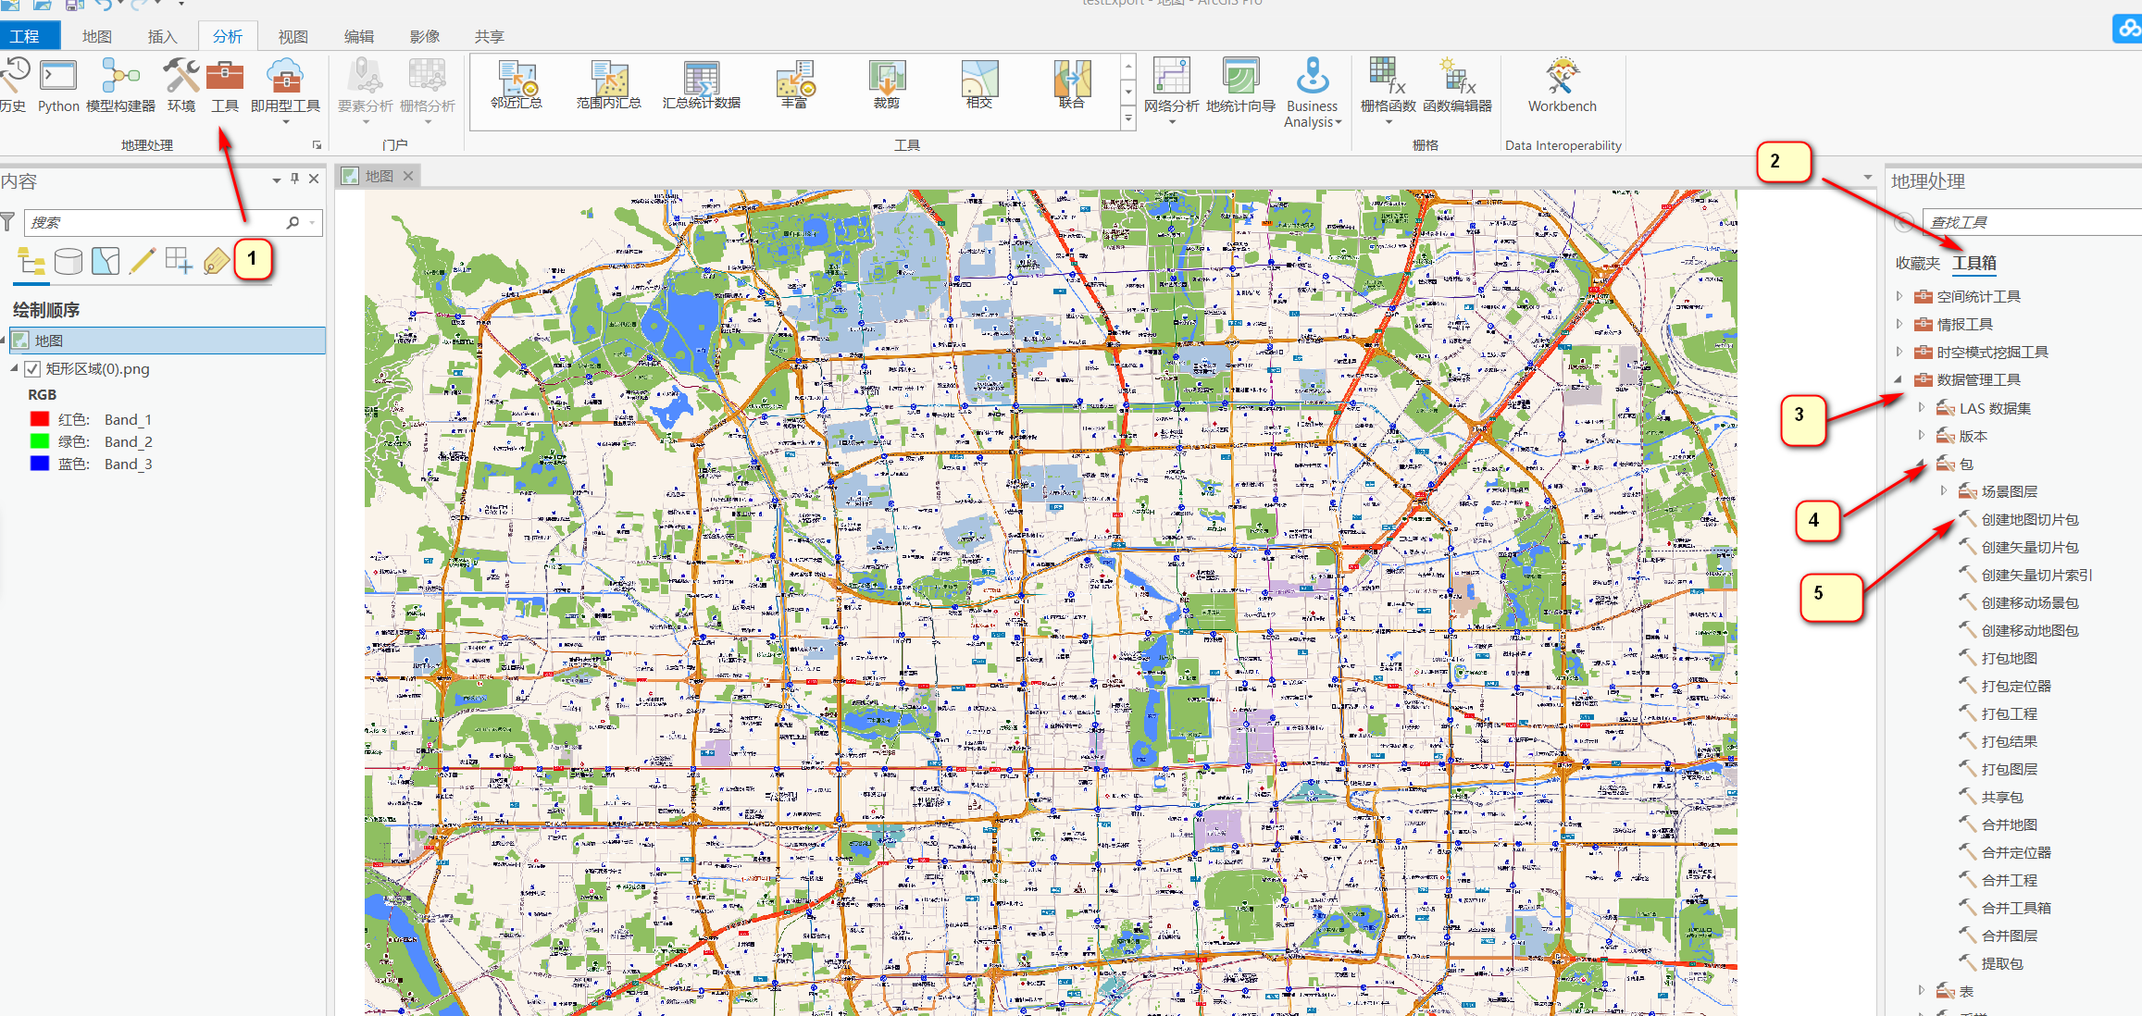Open the 环境 environments settings
2142x1016 pixels.
(x=181, y=88)
